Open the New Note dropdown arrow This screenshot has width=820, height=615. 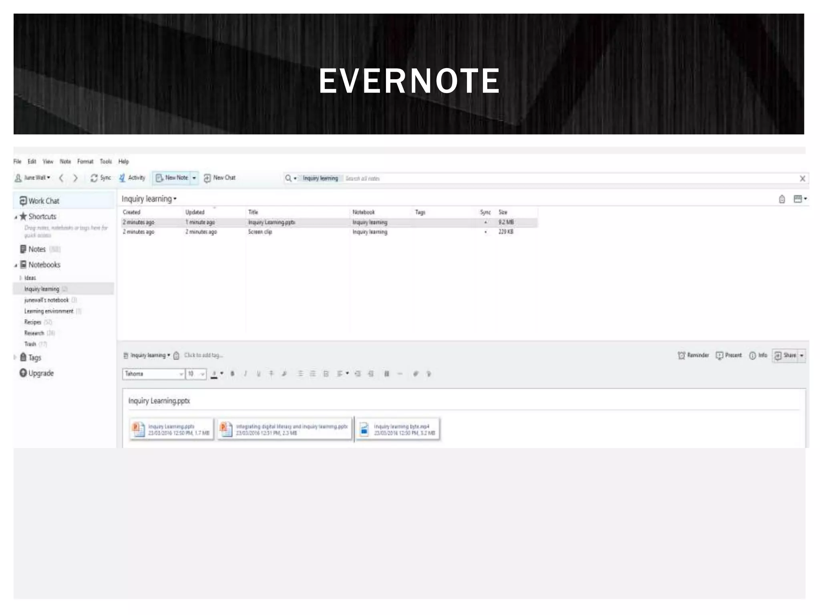[x=194, y=178]
